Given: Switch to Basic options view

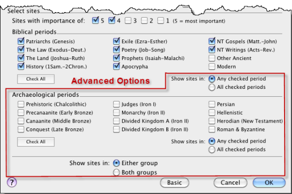Looking at the screenshot, I should (x=175, y=182).
